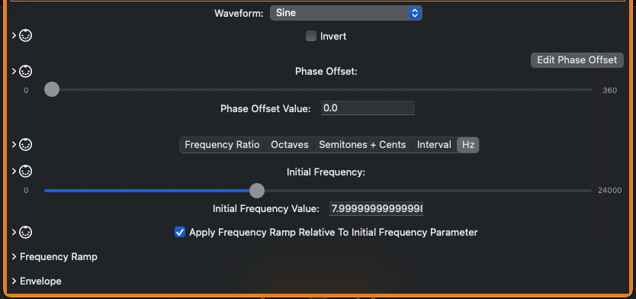Click the MIDI icon beside Invert checkbox
The image size is (636, 299).
pyautogui.click(x=26, y=36)
